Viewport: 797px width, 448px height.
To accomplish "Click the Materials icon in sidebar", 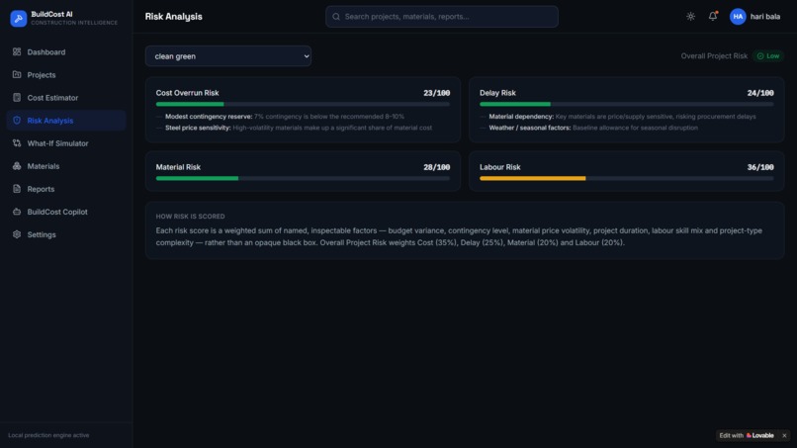I will pos(17,166).
